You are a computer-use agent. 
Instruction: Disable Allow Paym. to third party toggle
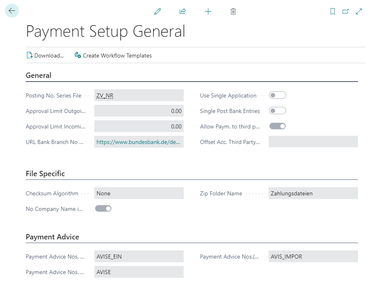coord(278,126)
